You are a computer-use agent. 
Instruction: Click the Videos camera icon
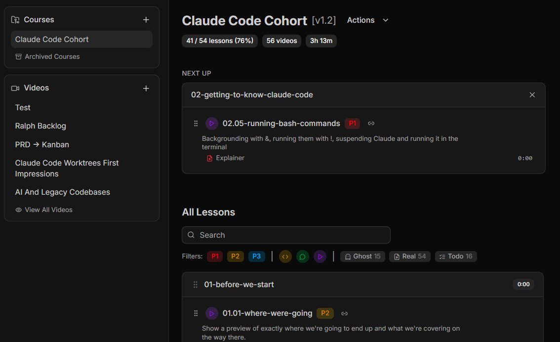click(15, 88)
